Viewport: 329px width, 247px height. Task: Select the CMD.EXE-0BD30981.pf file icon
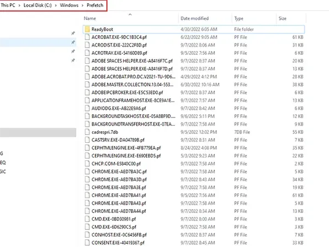pyautogui.click(x=87, y=219)
